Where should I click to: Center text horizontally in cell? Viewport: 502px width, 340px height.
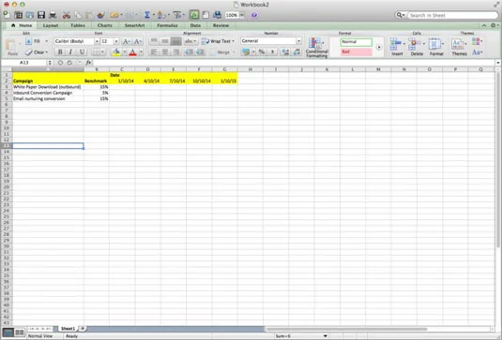click(x=165, y=52)
